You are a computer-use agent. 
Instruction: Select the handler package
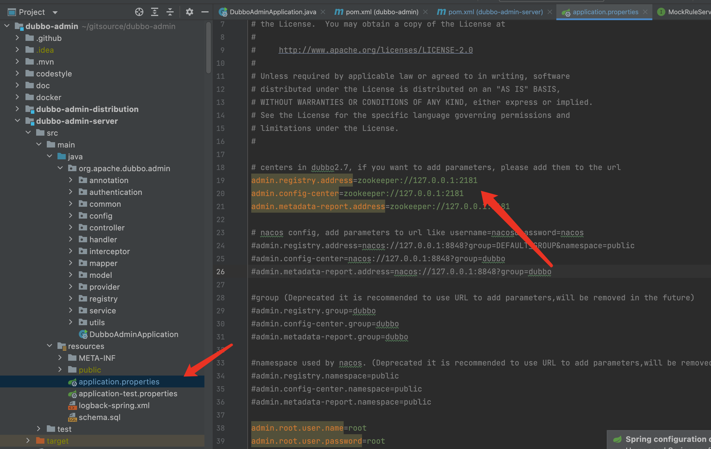tap(103, 239)
